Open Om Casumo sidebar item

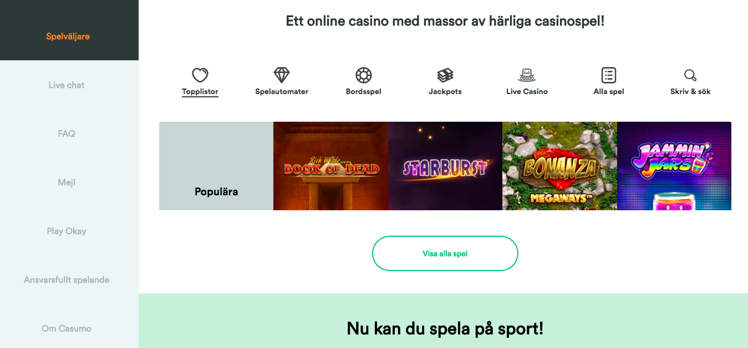pyautogui.click(x=67, y=329)
